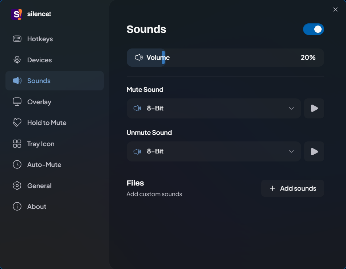Click the Hold to Mute heart icon
Screen dimensions: 346x269
click(17, 122)
